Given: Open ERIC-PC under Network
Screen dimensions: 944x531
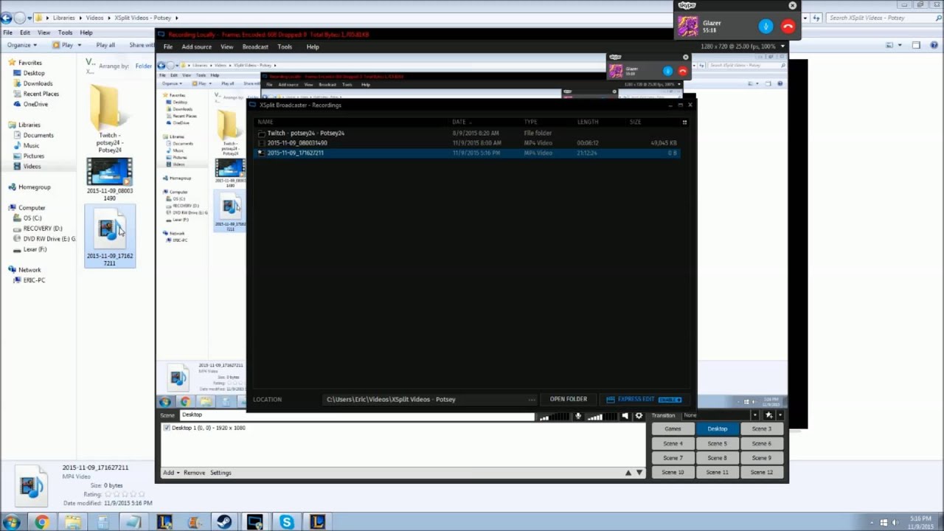Looking at the screenshot, I should (x=34, y=280).
